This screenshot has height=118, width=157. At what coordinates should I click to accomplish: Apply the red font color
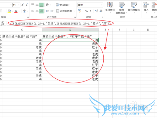click(16, 11)
